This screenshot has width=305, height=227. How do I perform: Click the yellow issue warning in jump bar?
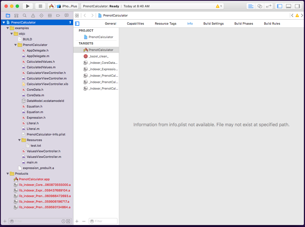[x=297, y=15]
